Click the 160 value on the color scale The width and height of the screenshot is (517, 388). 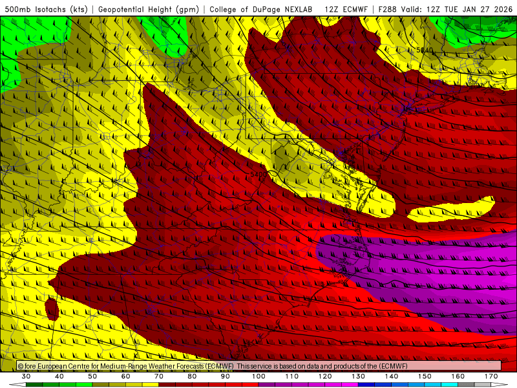click(458, 376)
